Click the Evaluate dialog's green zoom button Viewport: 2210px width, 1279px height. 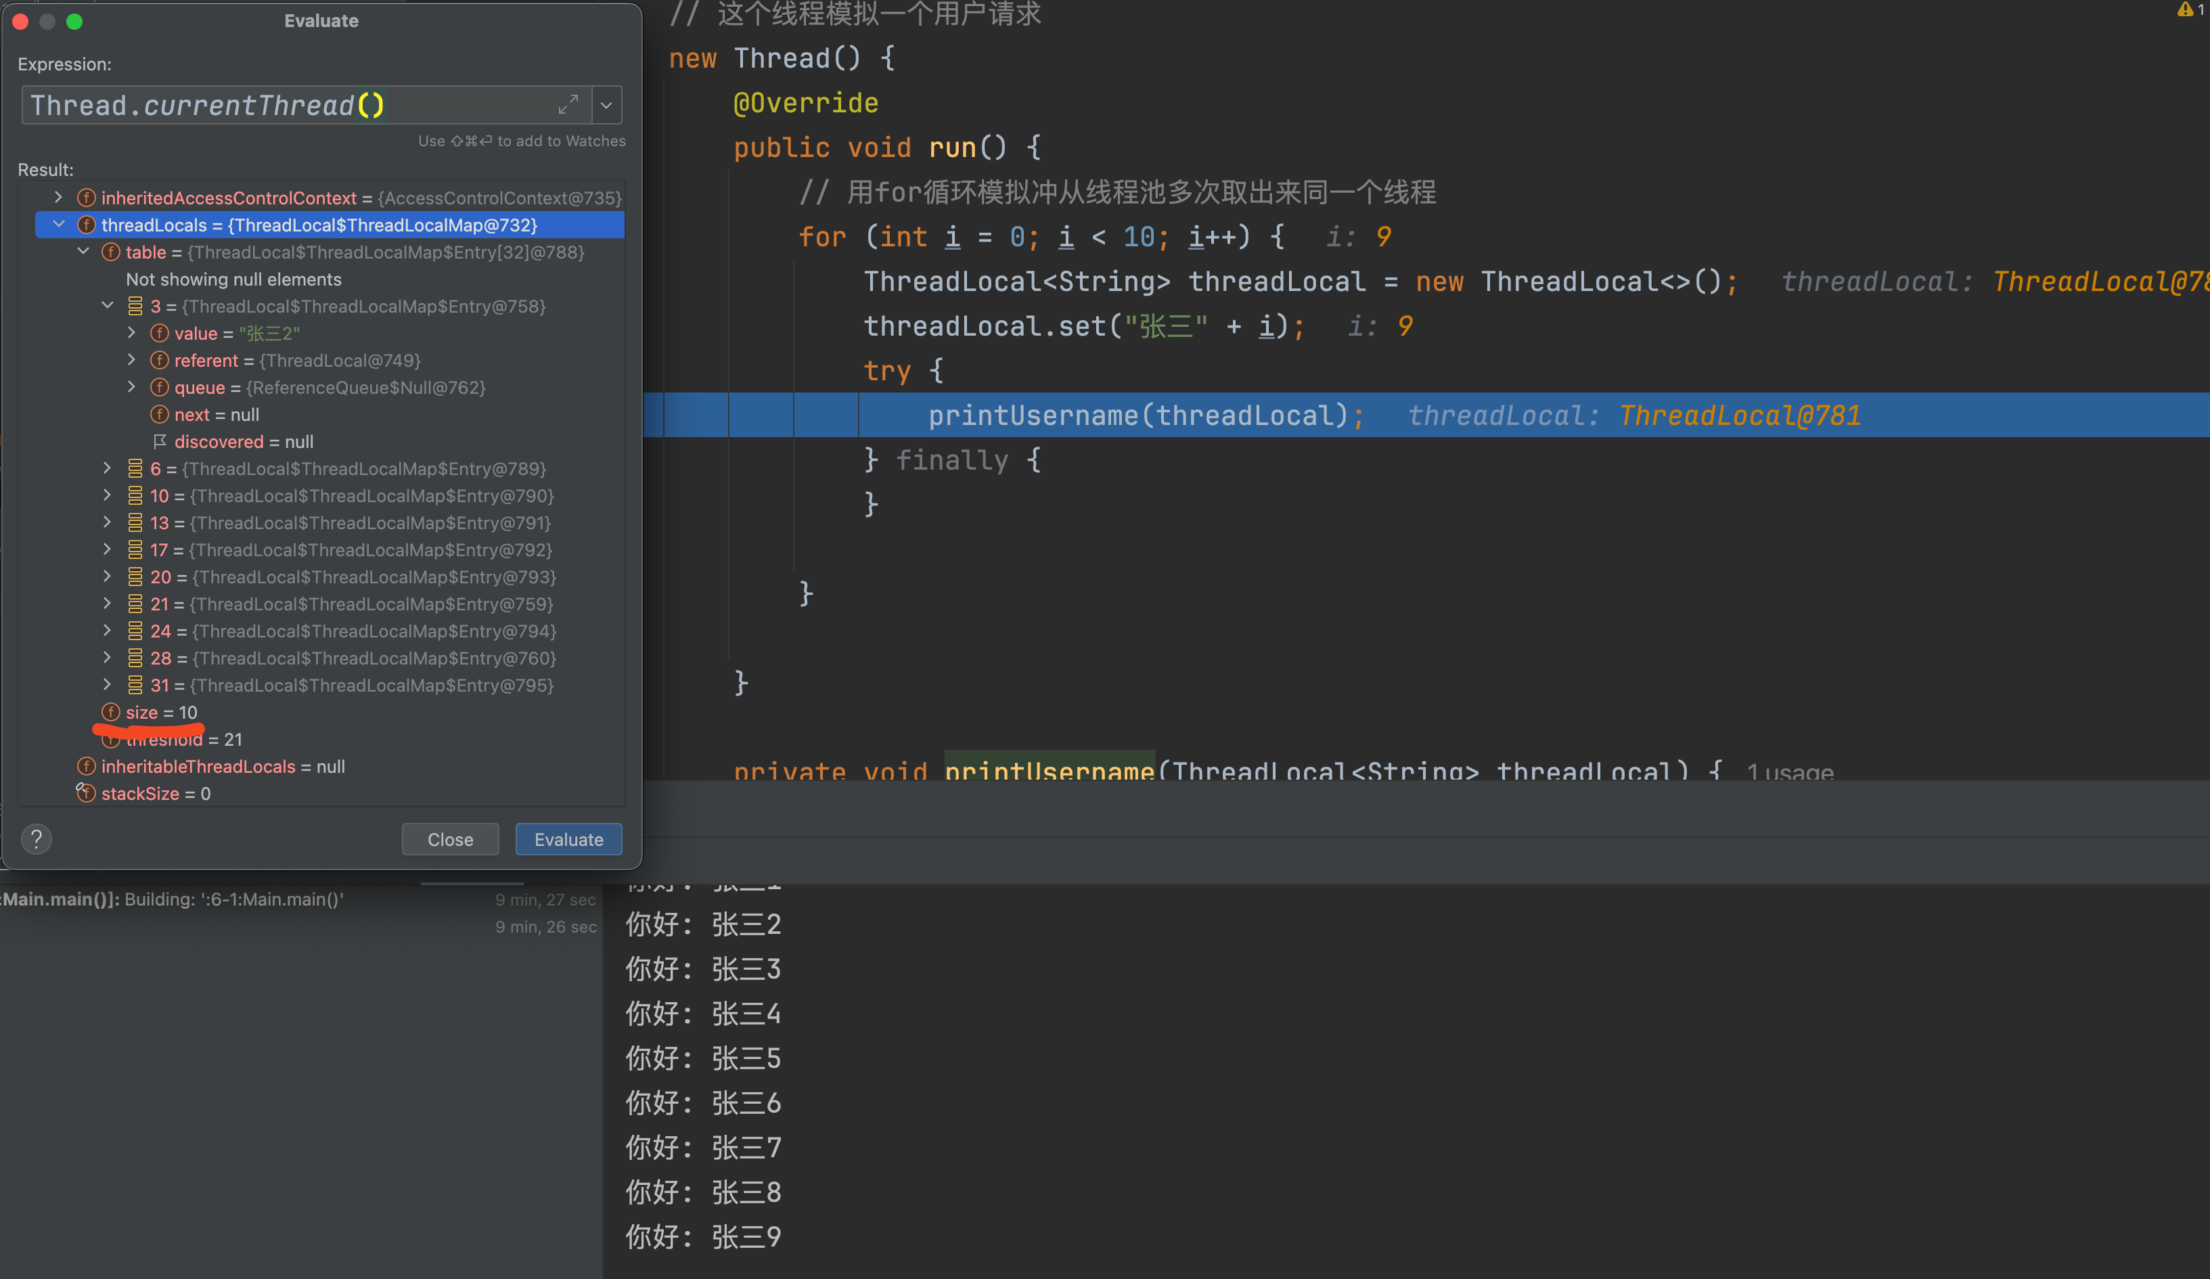74,21
